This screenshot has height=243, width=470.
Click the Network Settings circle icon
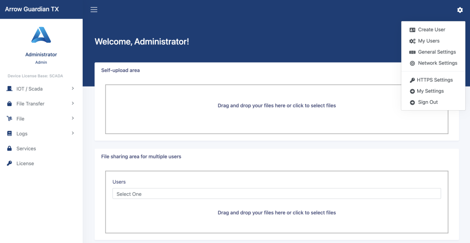(413, 63)
